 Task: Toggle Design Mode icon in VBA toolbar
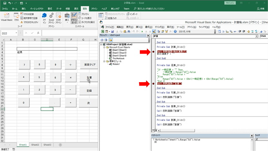click(x=154, y=31)
